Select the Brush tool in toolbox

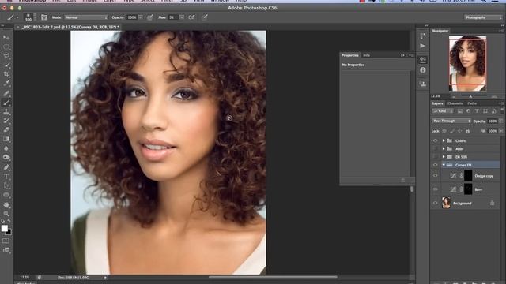(x=6, y=103)
